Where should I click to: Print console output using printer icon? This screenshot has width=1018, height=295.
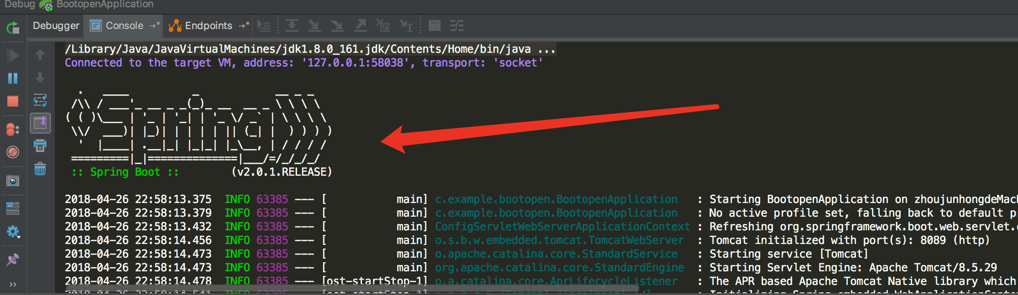(40, 146)
